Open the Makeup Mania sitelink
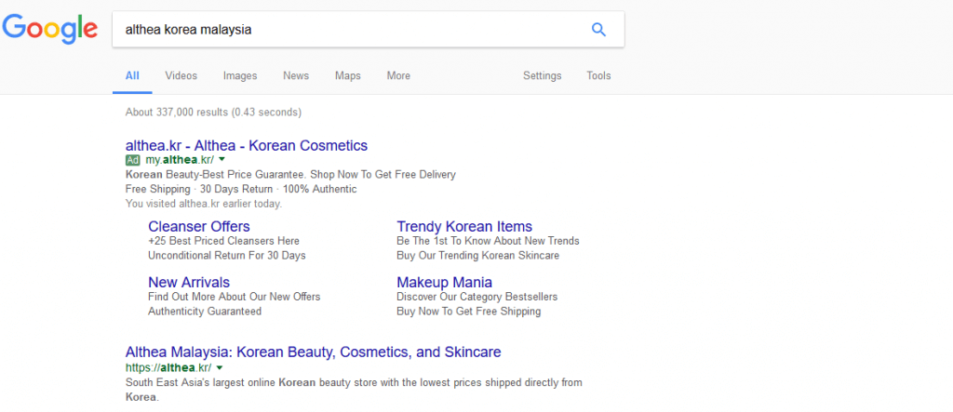 (x=444, y=283)
